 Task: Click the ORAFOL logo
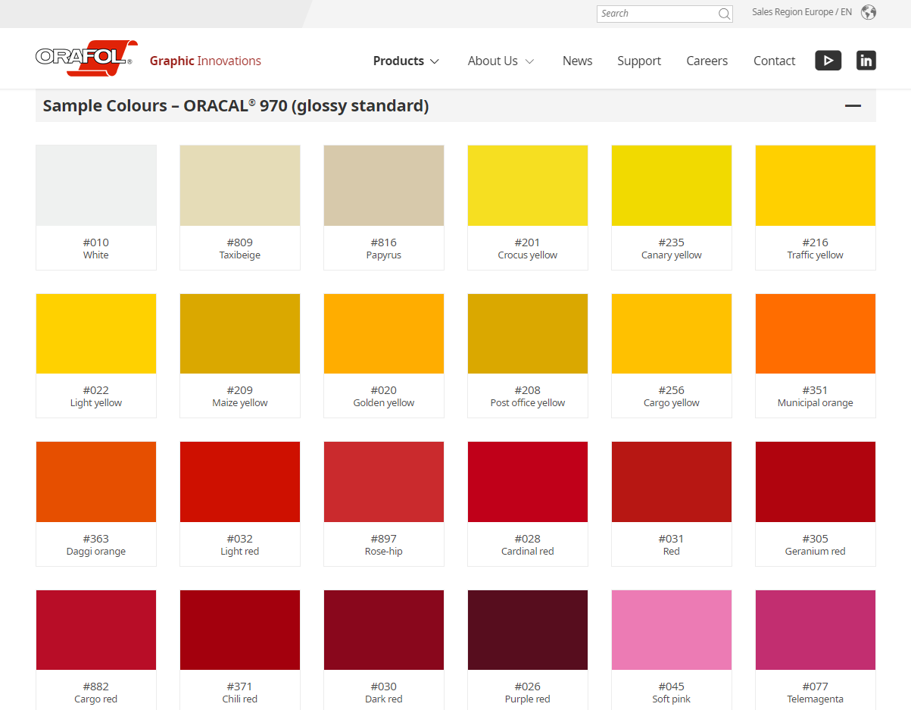(x=86, y=58)
